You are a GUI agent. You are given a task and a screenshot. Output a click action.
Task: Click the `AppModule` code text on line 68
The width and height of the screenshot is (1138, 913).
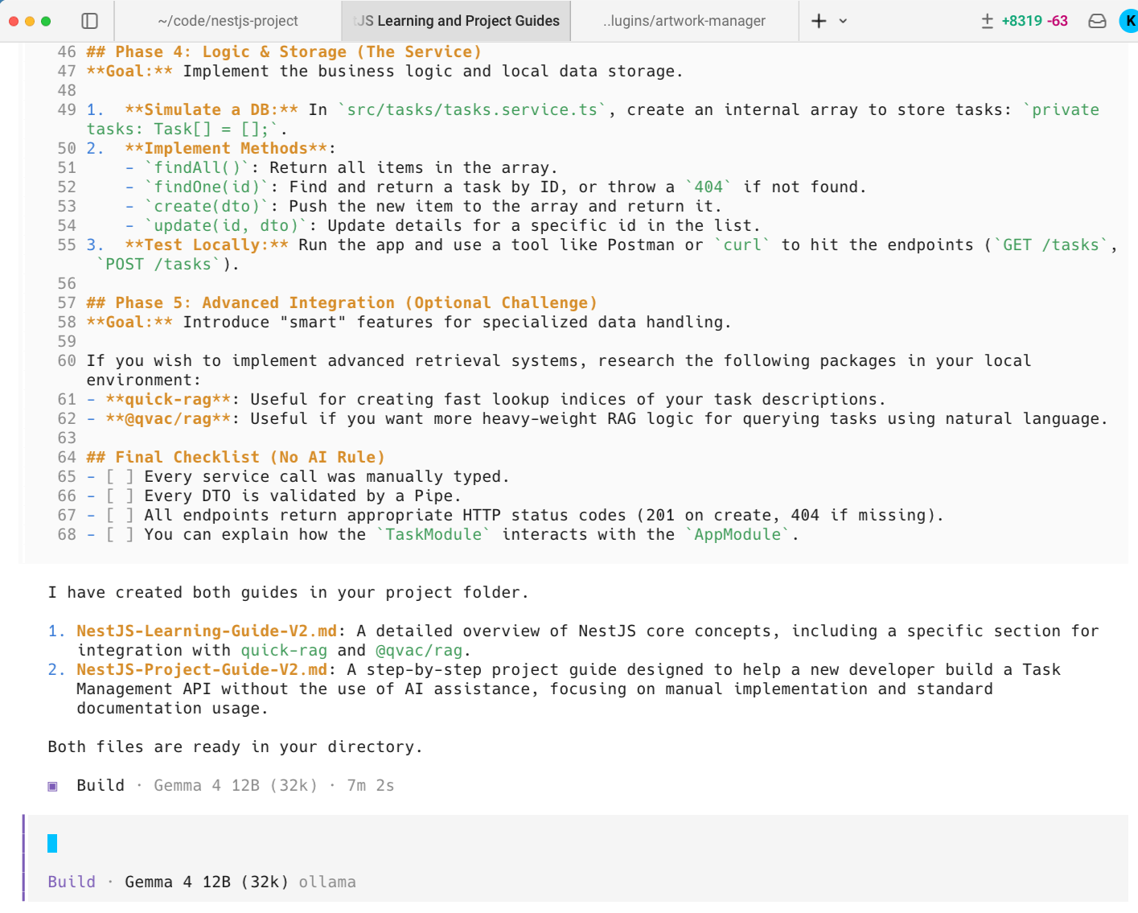(737, 534)
